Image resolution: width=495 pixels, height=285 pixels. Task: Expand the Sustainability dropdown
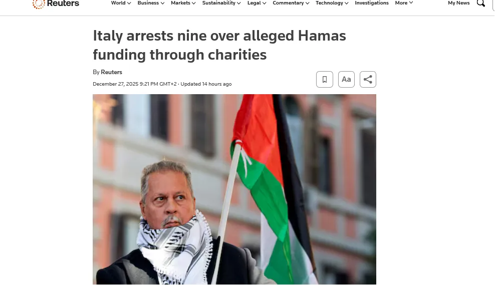click(221, 3)
